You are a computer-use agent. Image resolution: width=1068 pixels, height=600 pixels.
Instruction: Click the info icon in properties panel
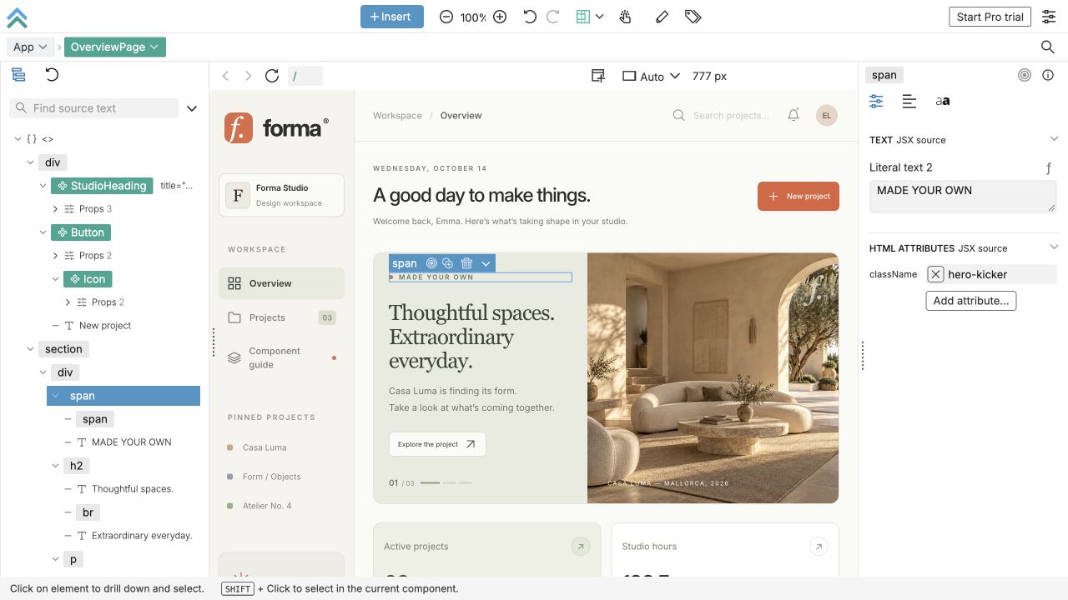1048,75
